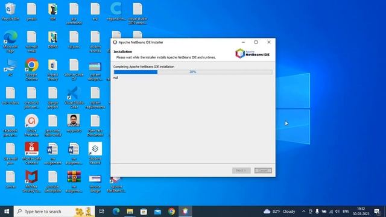The height and width of the screenshot is (217, 386).
Task: Open File Explorer from taskbar
Action: tap(130, 212)
